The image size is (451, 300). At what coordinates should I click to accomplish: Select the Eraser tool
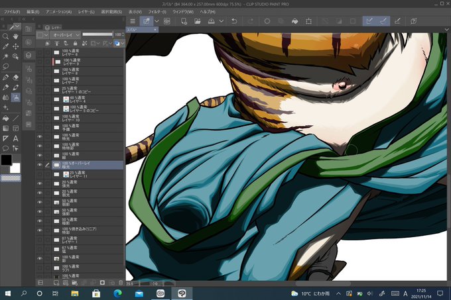tap(15, 77)
